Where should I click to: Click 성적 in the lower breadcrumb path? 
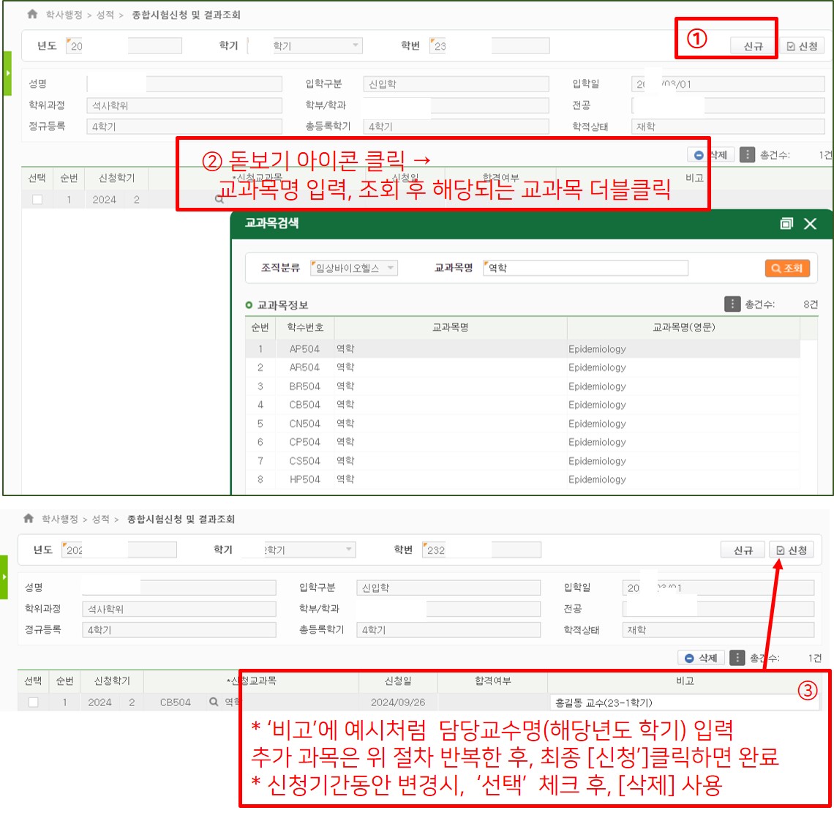pyautogui.click(x=100, y=520)
